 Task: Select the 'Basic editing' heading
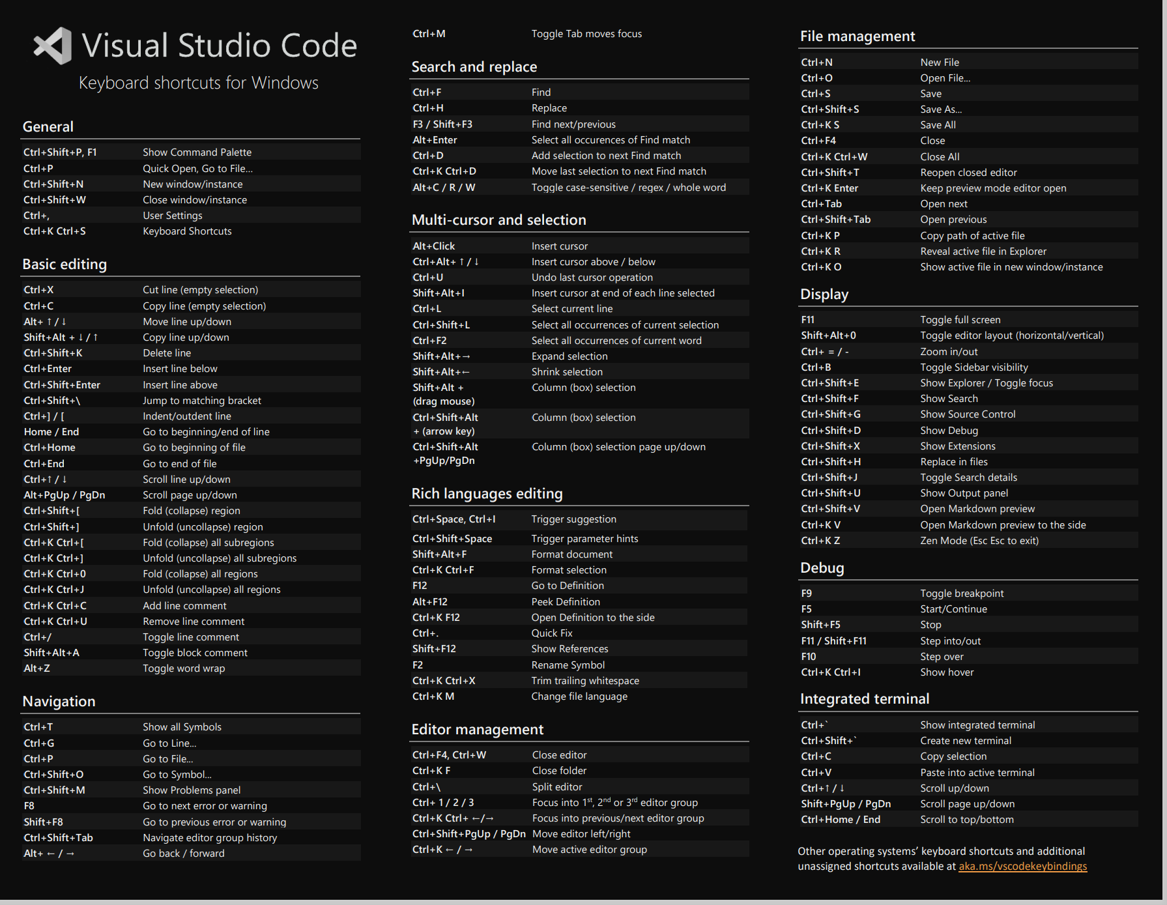click(x=65, y=265)
